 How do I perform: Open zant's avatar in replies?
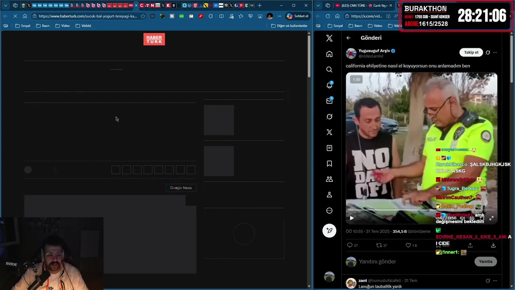[351, 283]
